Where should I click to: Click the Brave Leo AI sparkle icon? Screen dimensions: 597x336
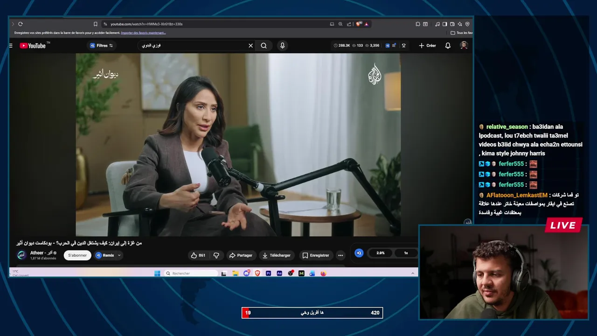[x=460, y=24]
